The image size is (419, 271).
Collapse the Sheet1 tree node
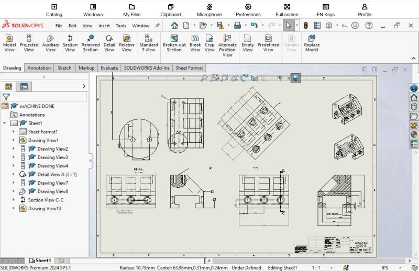point(5,123)
